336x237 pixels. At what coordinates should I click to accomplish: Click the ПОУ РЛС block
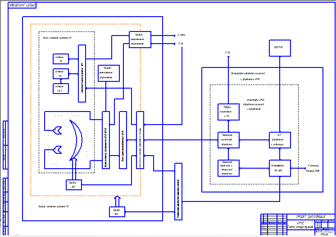coord(280,48)
